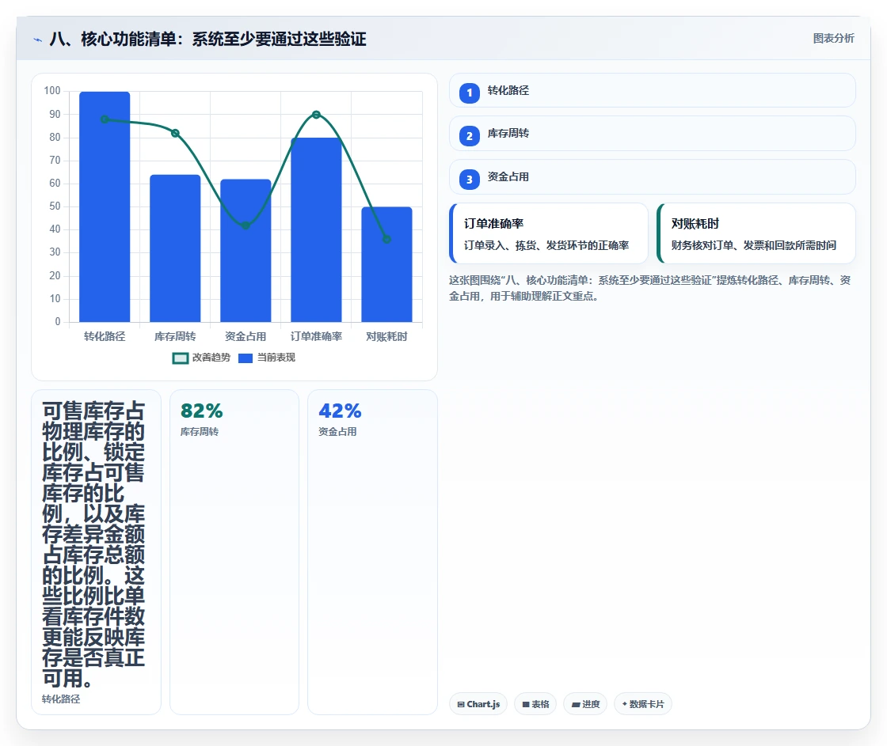This screenshot has width=887, height=746.
Task: Click the 对账耗时 bar in chart
Action: pyautogui.click(x=387, y=264)
